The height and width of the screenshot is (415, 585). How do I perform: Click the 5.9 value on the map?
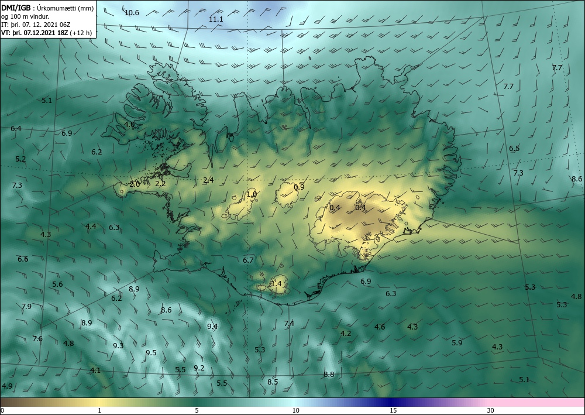pos(457,342)
